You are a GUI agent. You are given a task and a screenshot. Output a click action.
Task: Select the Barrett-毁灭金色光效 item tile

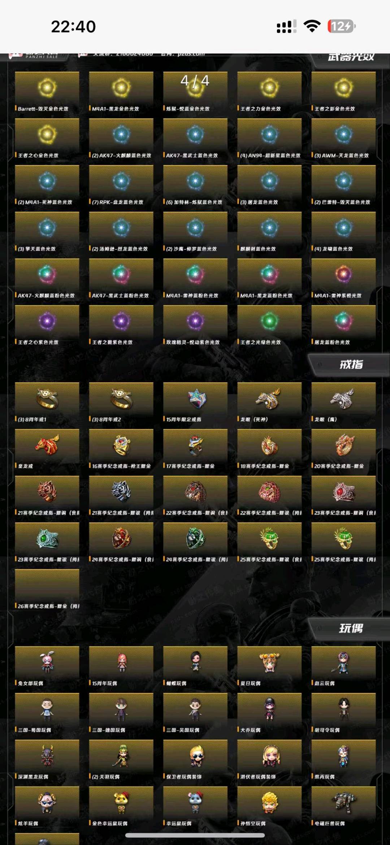[47, 92]
